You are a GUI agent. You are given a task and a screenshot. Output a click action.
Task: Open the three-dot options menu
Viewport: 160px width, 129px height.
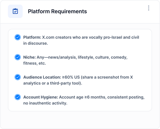coord(149,8)
